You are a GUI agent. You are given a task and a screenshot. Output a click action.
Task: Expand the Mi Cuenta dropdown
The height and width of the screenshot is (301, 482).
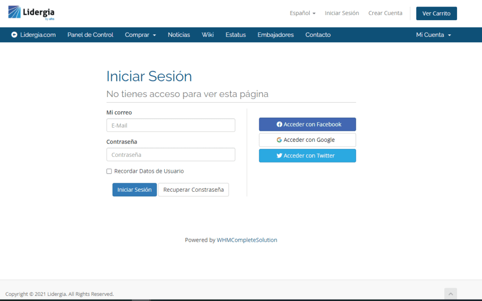434,35
